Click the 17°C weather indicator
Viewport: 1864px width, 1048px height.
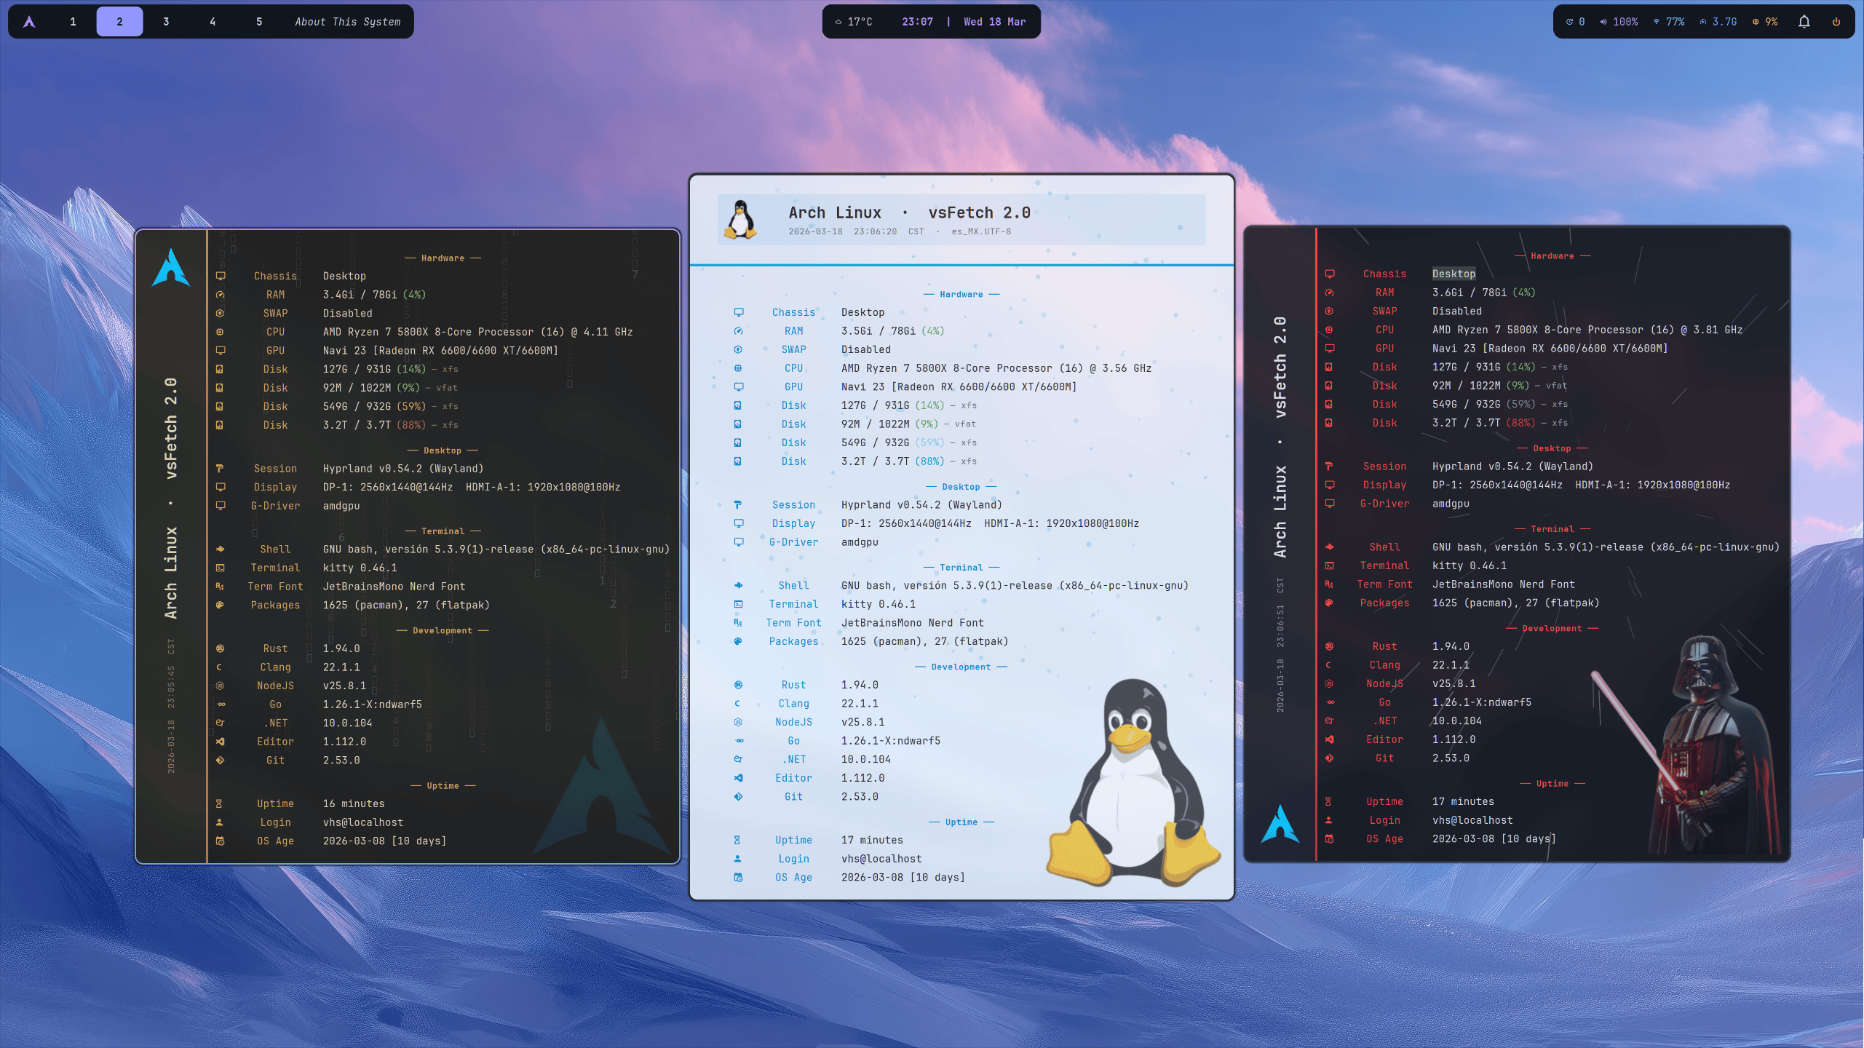tap(853, 22)
